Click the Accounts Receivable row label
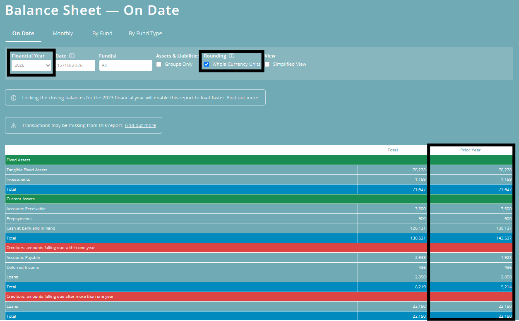This screenshot has height=321, width=519. click(x=26, y=209)
